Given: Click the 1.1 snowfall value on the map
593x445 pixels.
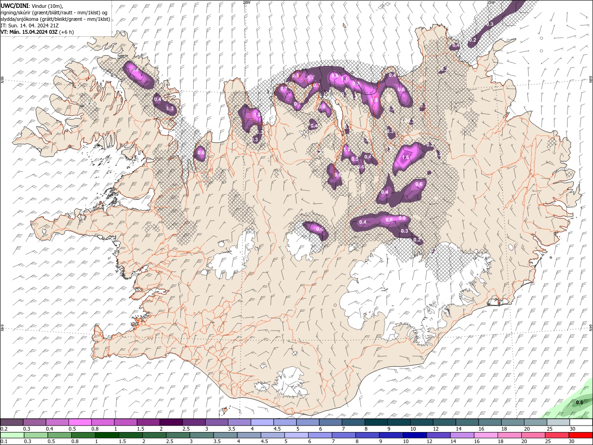Looking at the screenshot, I should 344,79.
